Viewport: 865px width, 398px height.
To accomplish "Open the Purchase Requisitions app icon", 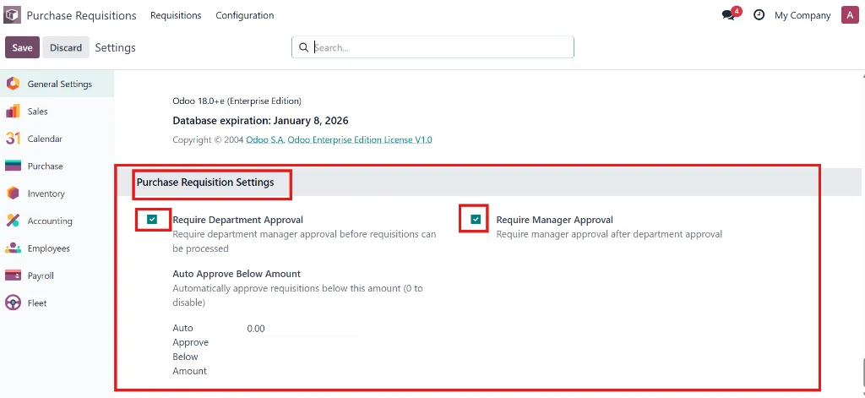I will point(12,15).
